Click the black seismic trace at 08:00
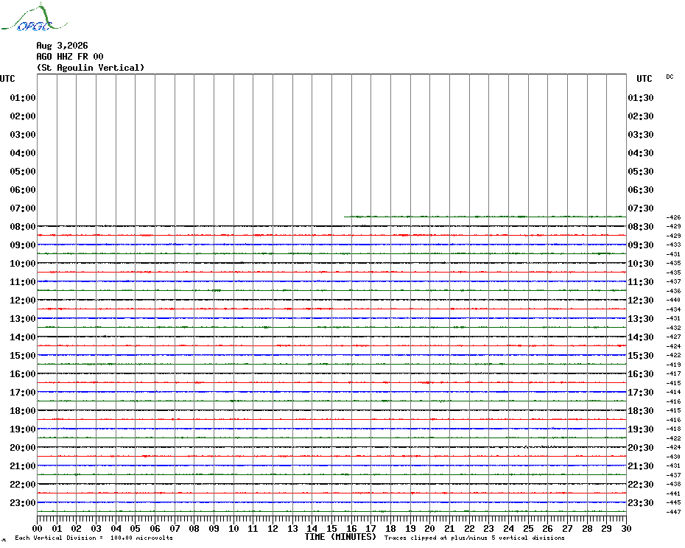Screen dimensions: 685x548 click(331, 226)
